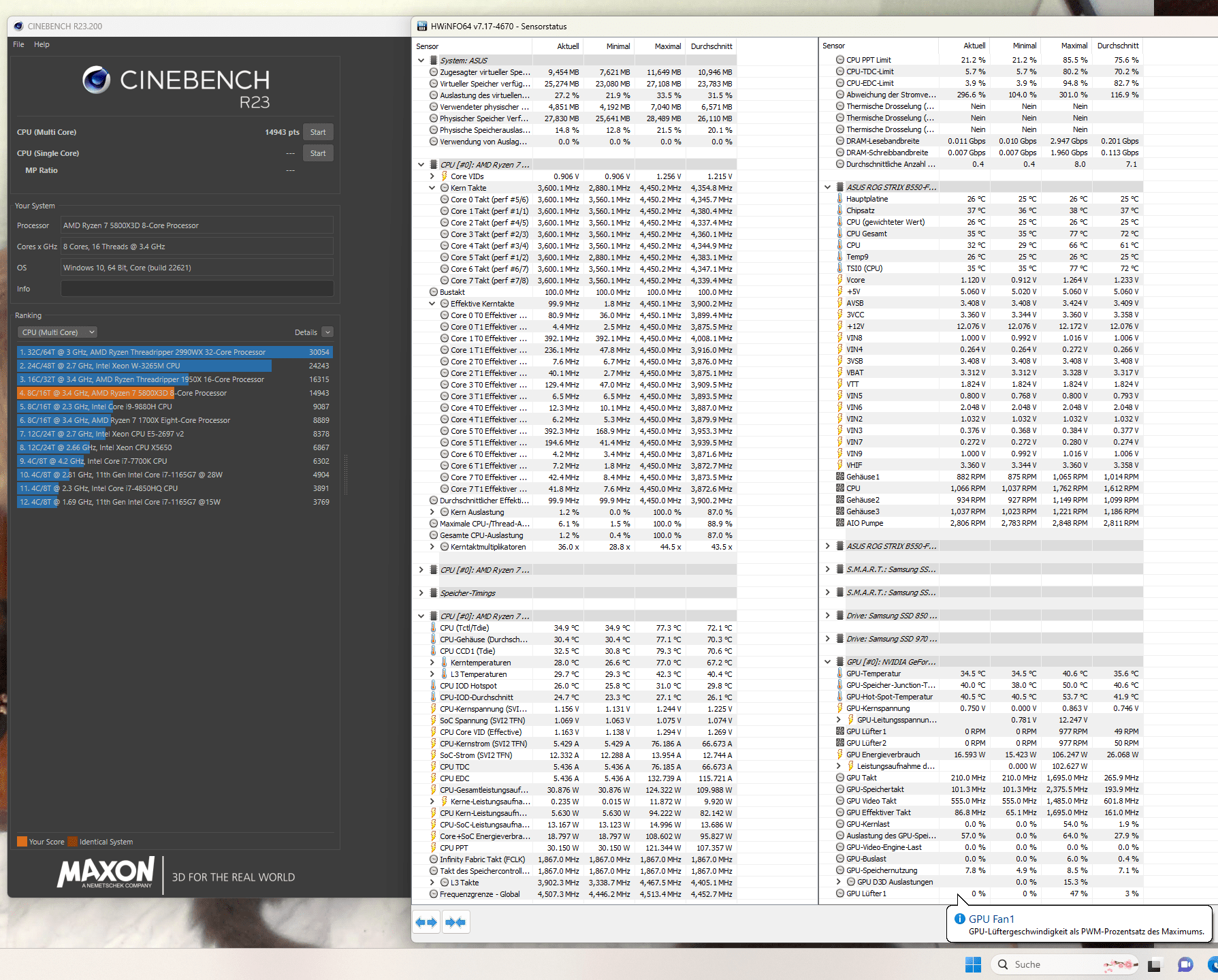Viewport: 1218px width, 980px height.
Task: Select the Ryzen 7 5800X3D ranking row
Action: 175,393
